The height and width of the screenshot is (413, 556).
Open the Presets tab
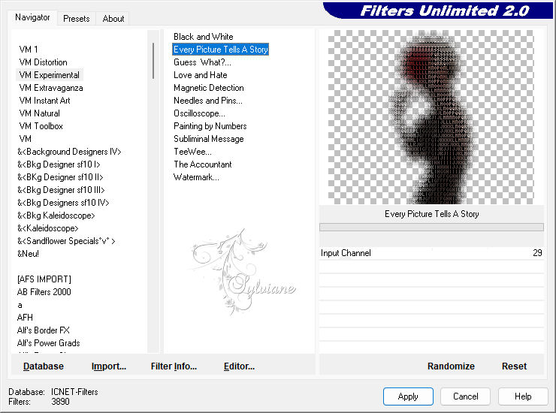click(x=76, y=19)
